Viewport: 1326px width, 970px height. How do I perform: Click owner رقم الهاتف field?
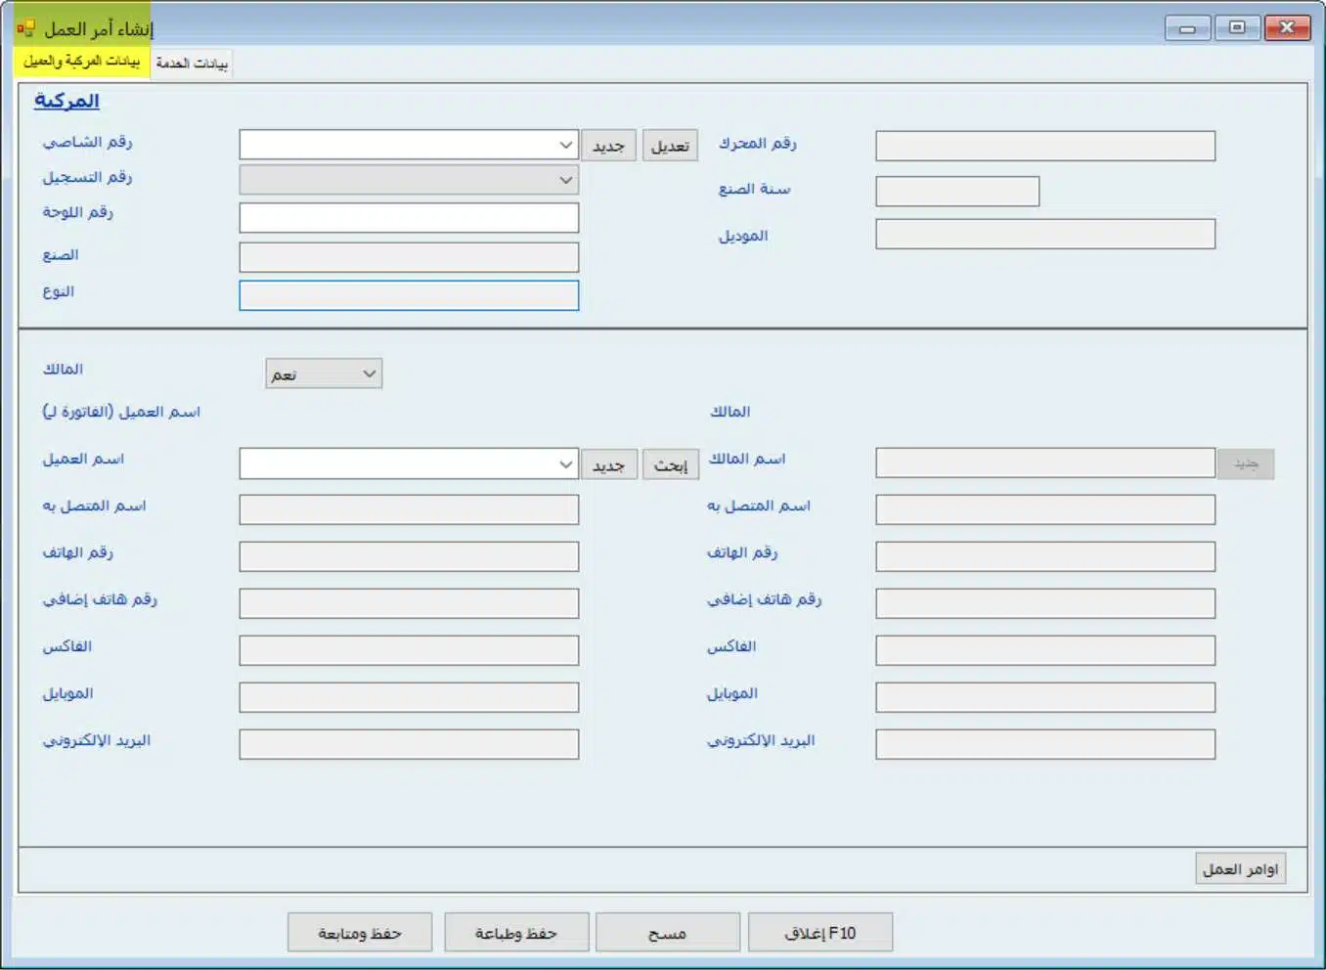(x=1045, y=556)
